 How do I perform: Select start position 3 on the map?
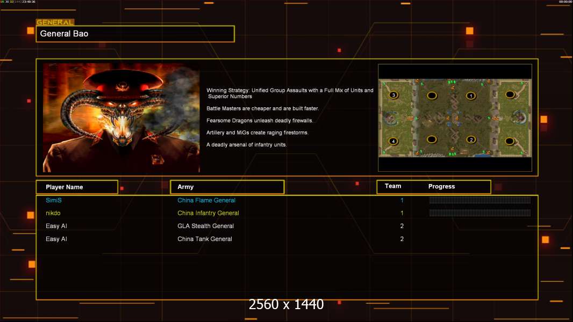pyautogui.click(x=393, y=95)
